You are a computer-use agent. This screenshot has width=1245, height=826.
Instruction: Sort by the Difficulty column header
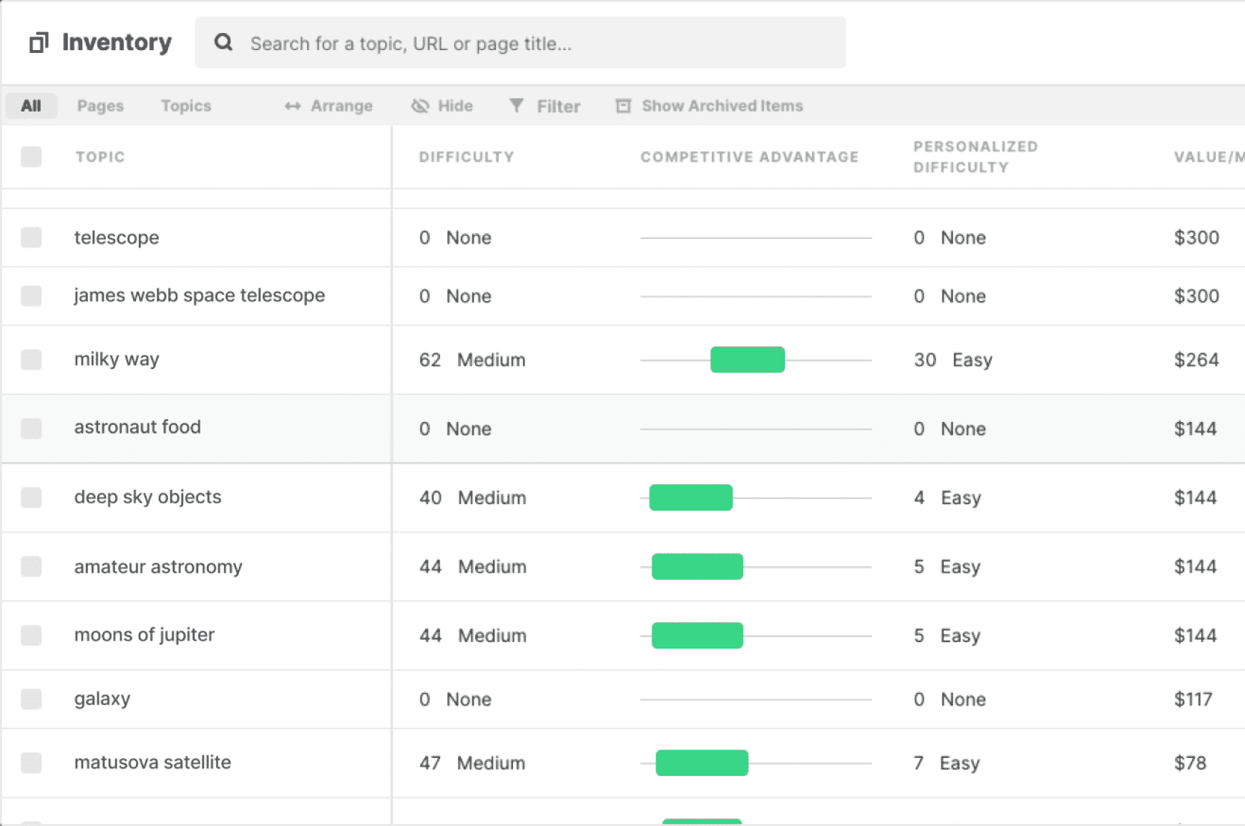[x=466, y=157]
